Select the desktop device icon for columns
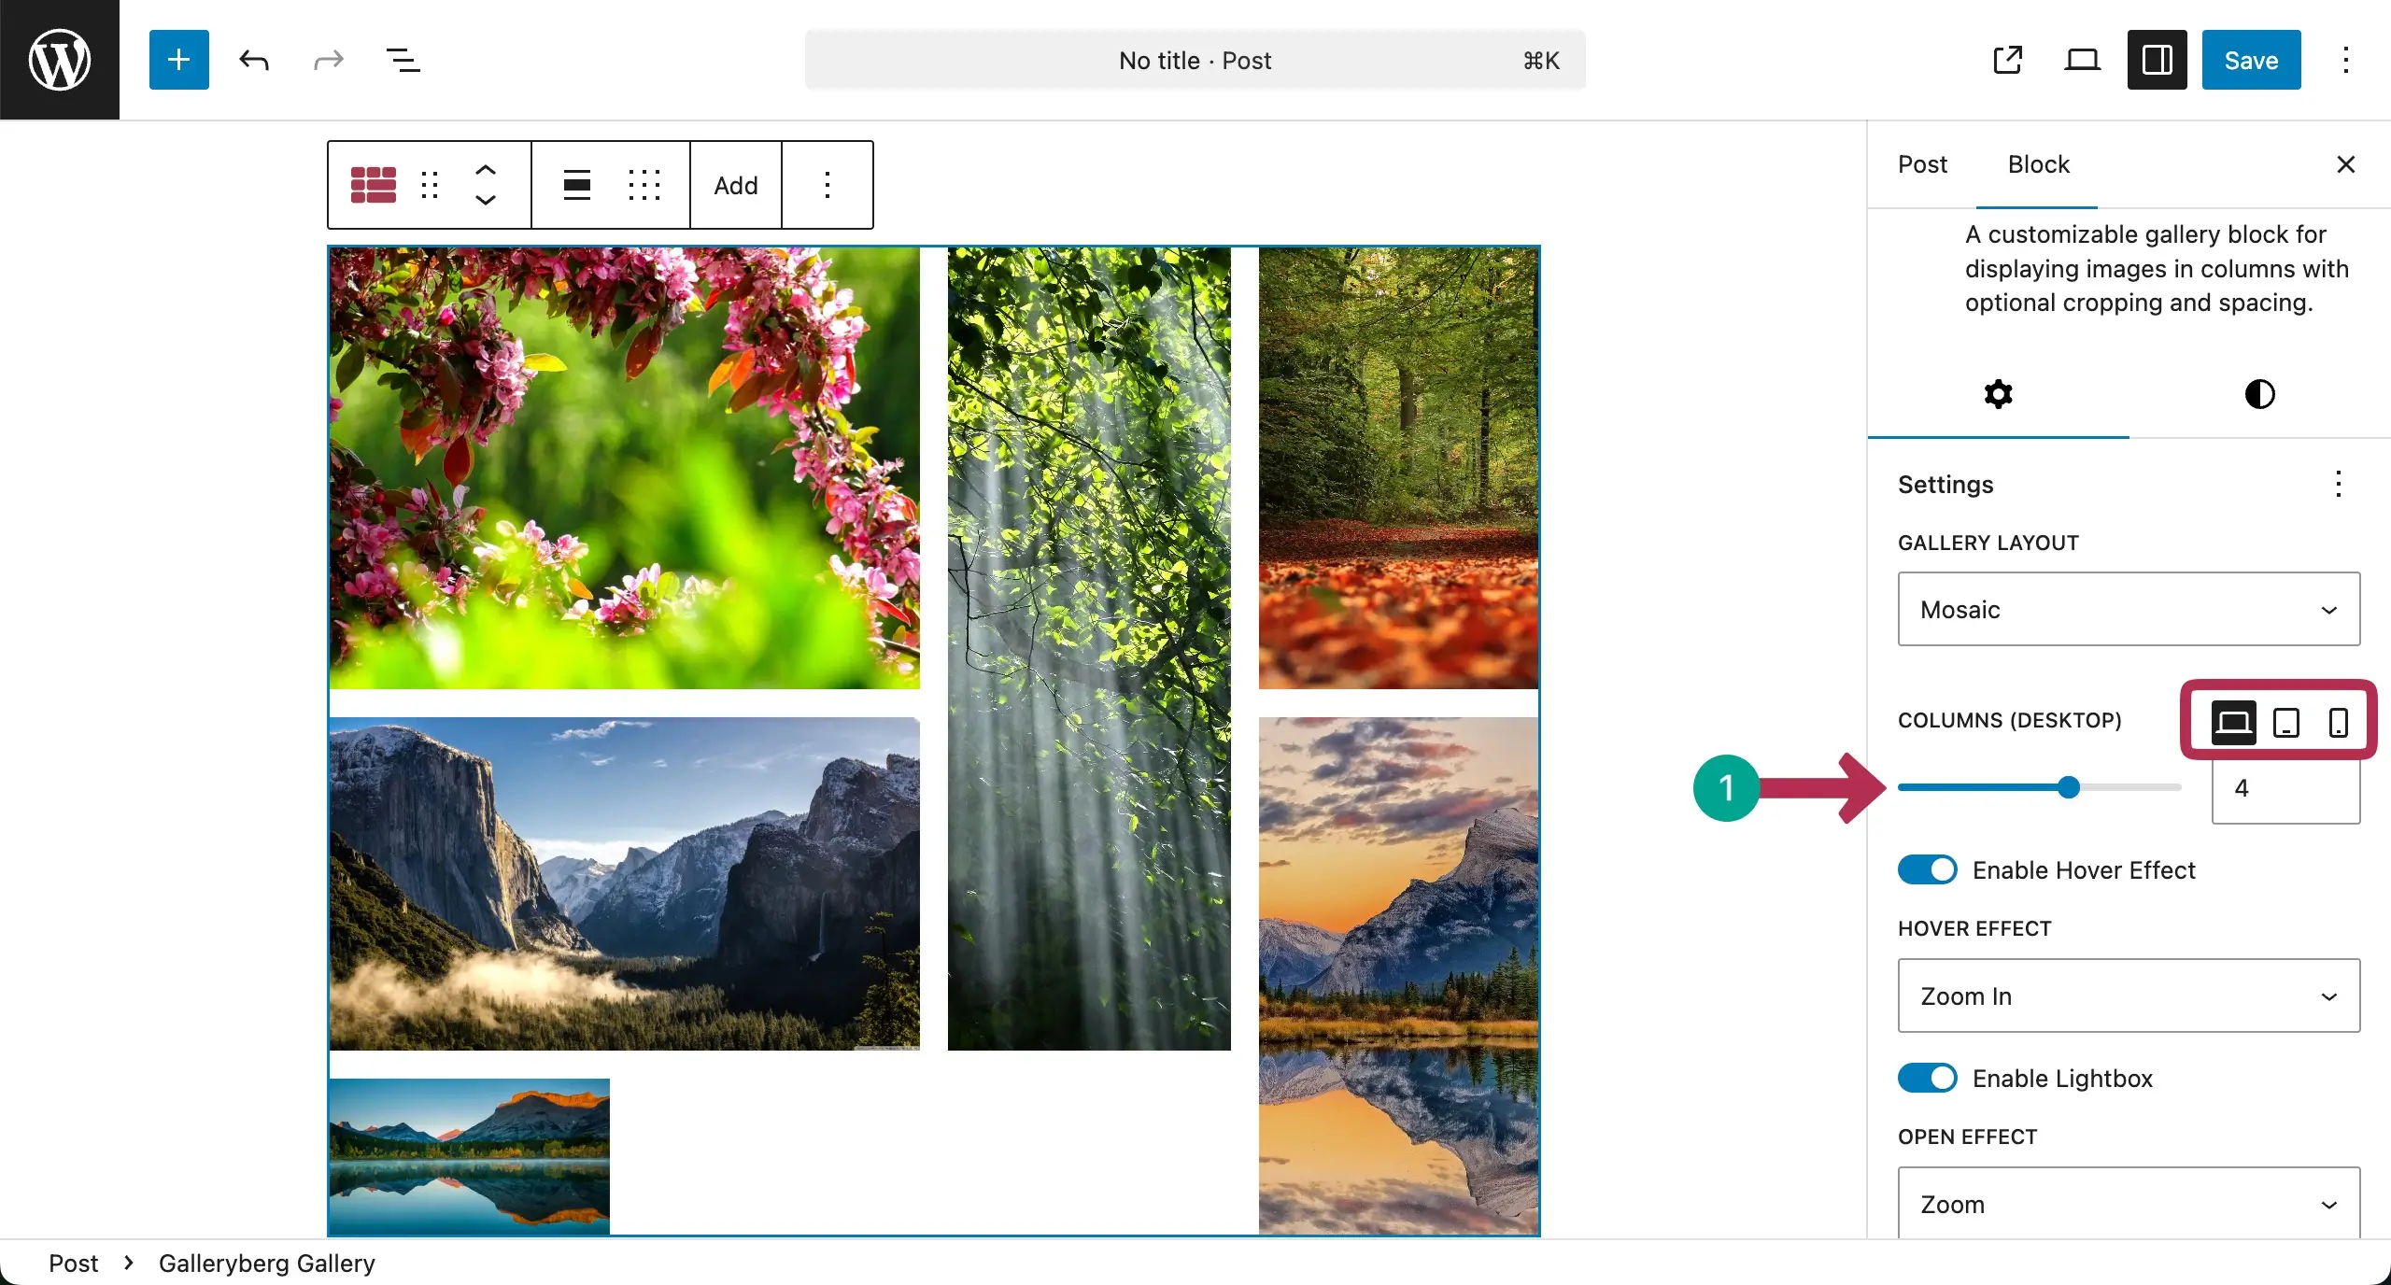 (2232, 721)
